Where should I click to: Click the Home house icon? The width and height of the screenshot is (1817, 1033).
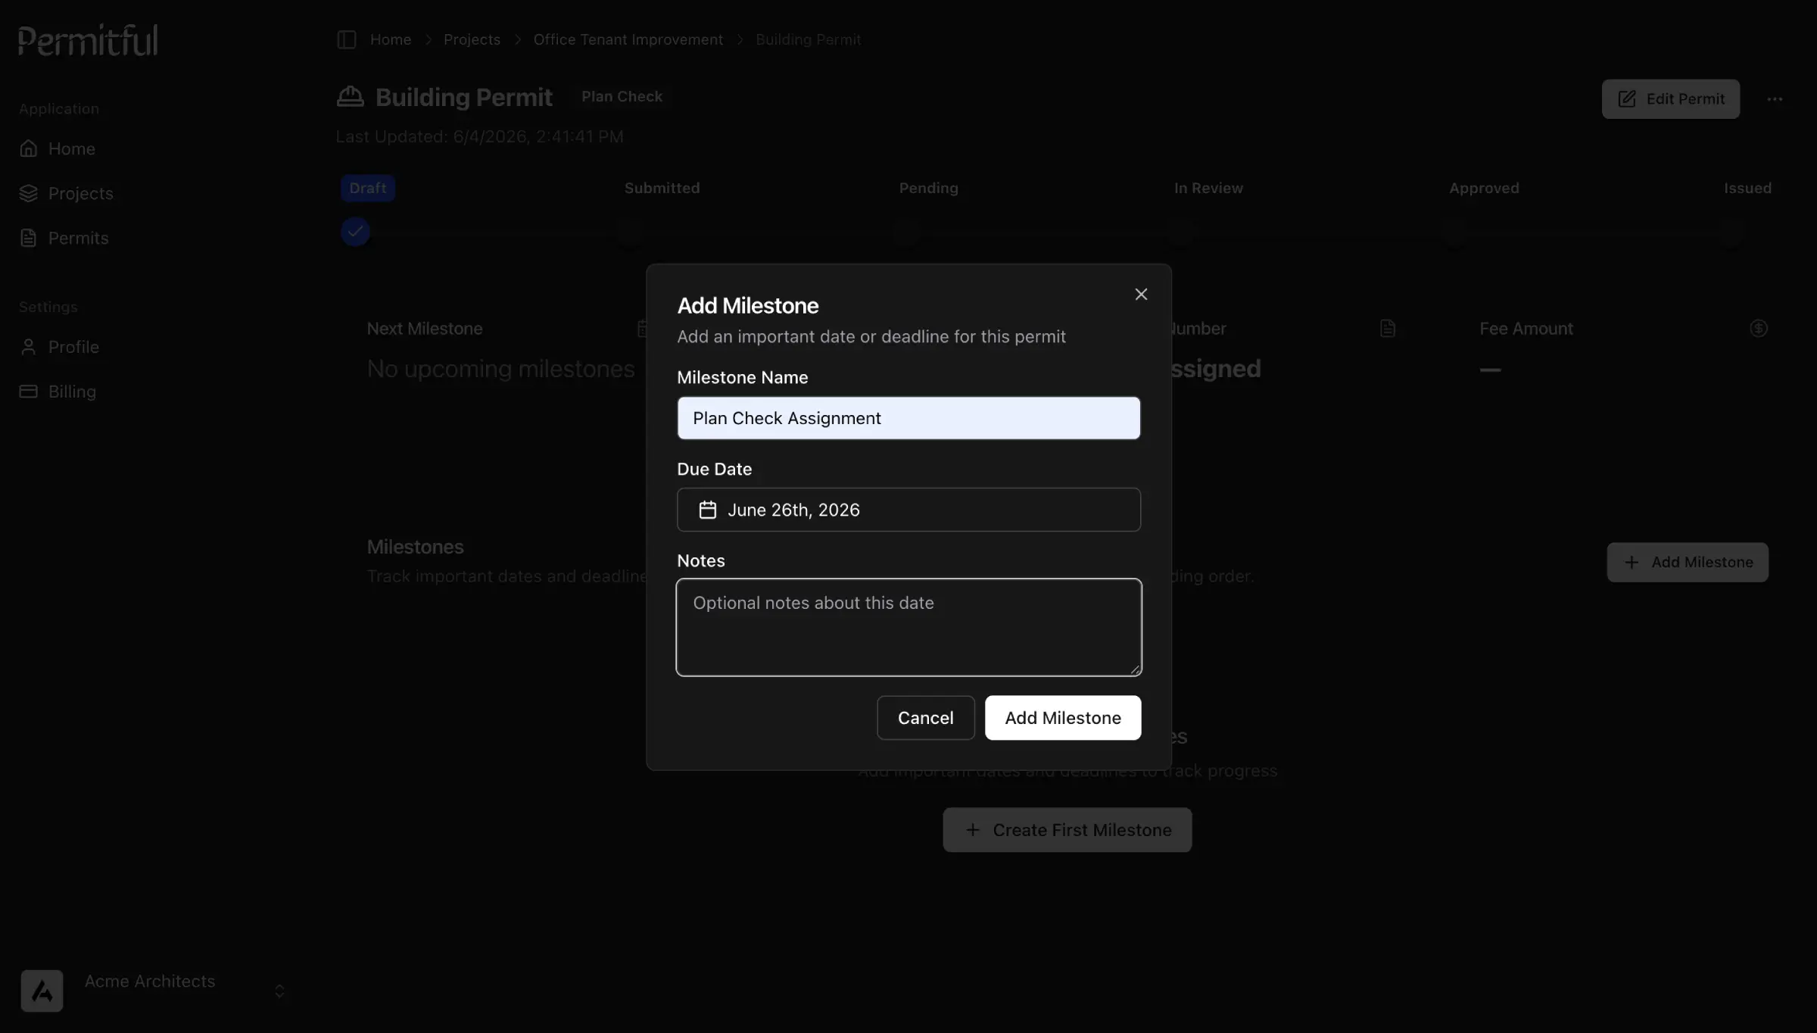[29, 148]
